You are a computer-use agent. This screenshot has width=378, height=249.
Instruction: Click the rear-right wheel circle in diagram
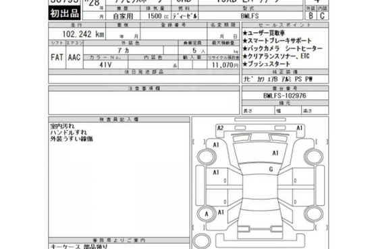[x=313, y=214]
